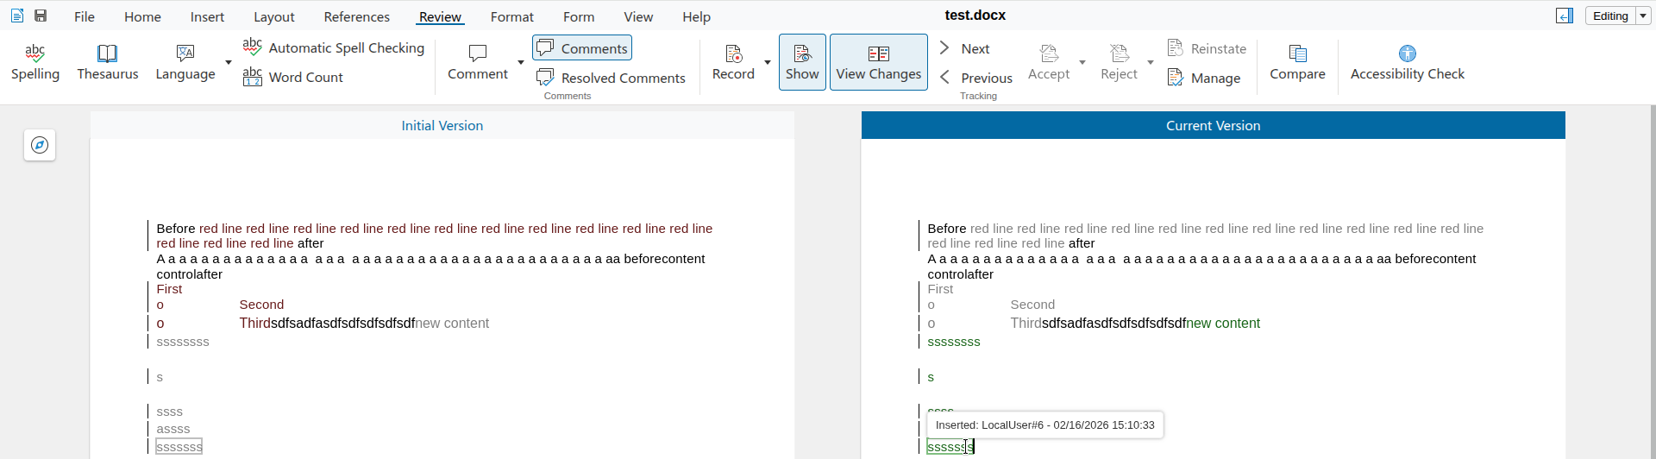The width and height of the screenshot is (1656, 459).
Task: Open the navigator compass button
Action: [40, 145]
